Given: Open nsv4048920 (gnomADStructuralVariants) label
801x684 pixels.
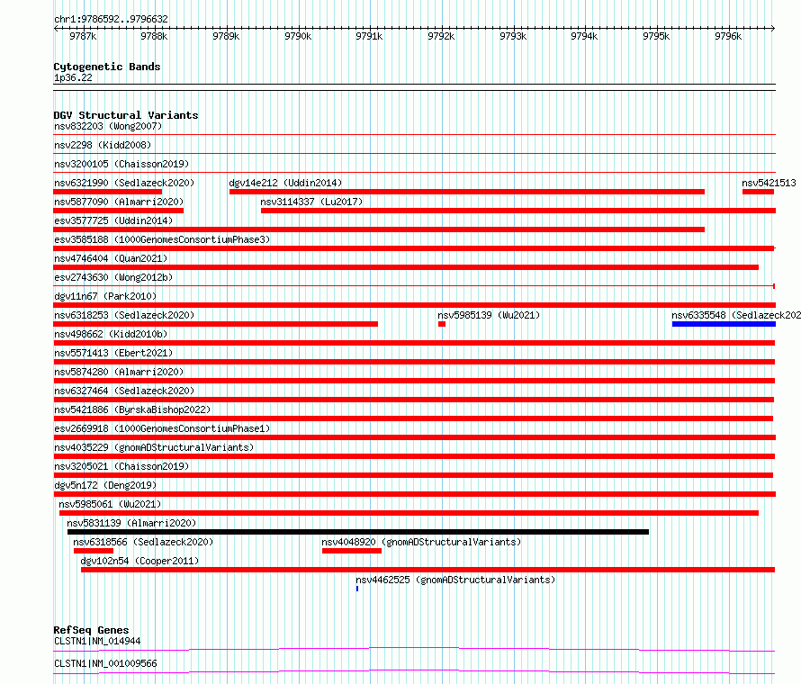Looking at the screenshot, I should point(421,542).
